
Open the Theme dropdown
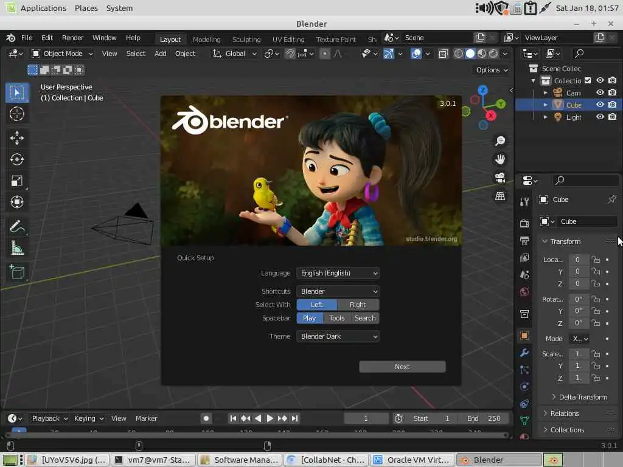point(338,336)
